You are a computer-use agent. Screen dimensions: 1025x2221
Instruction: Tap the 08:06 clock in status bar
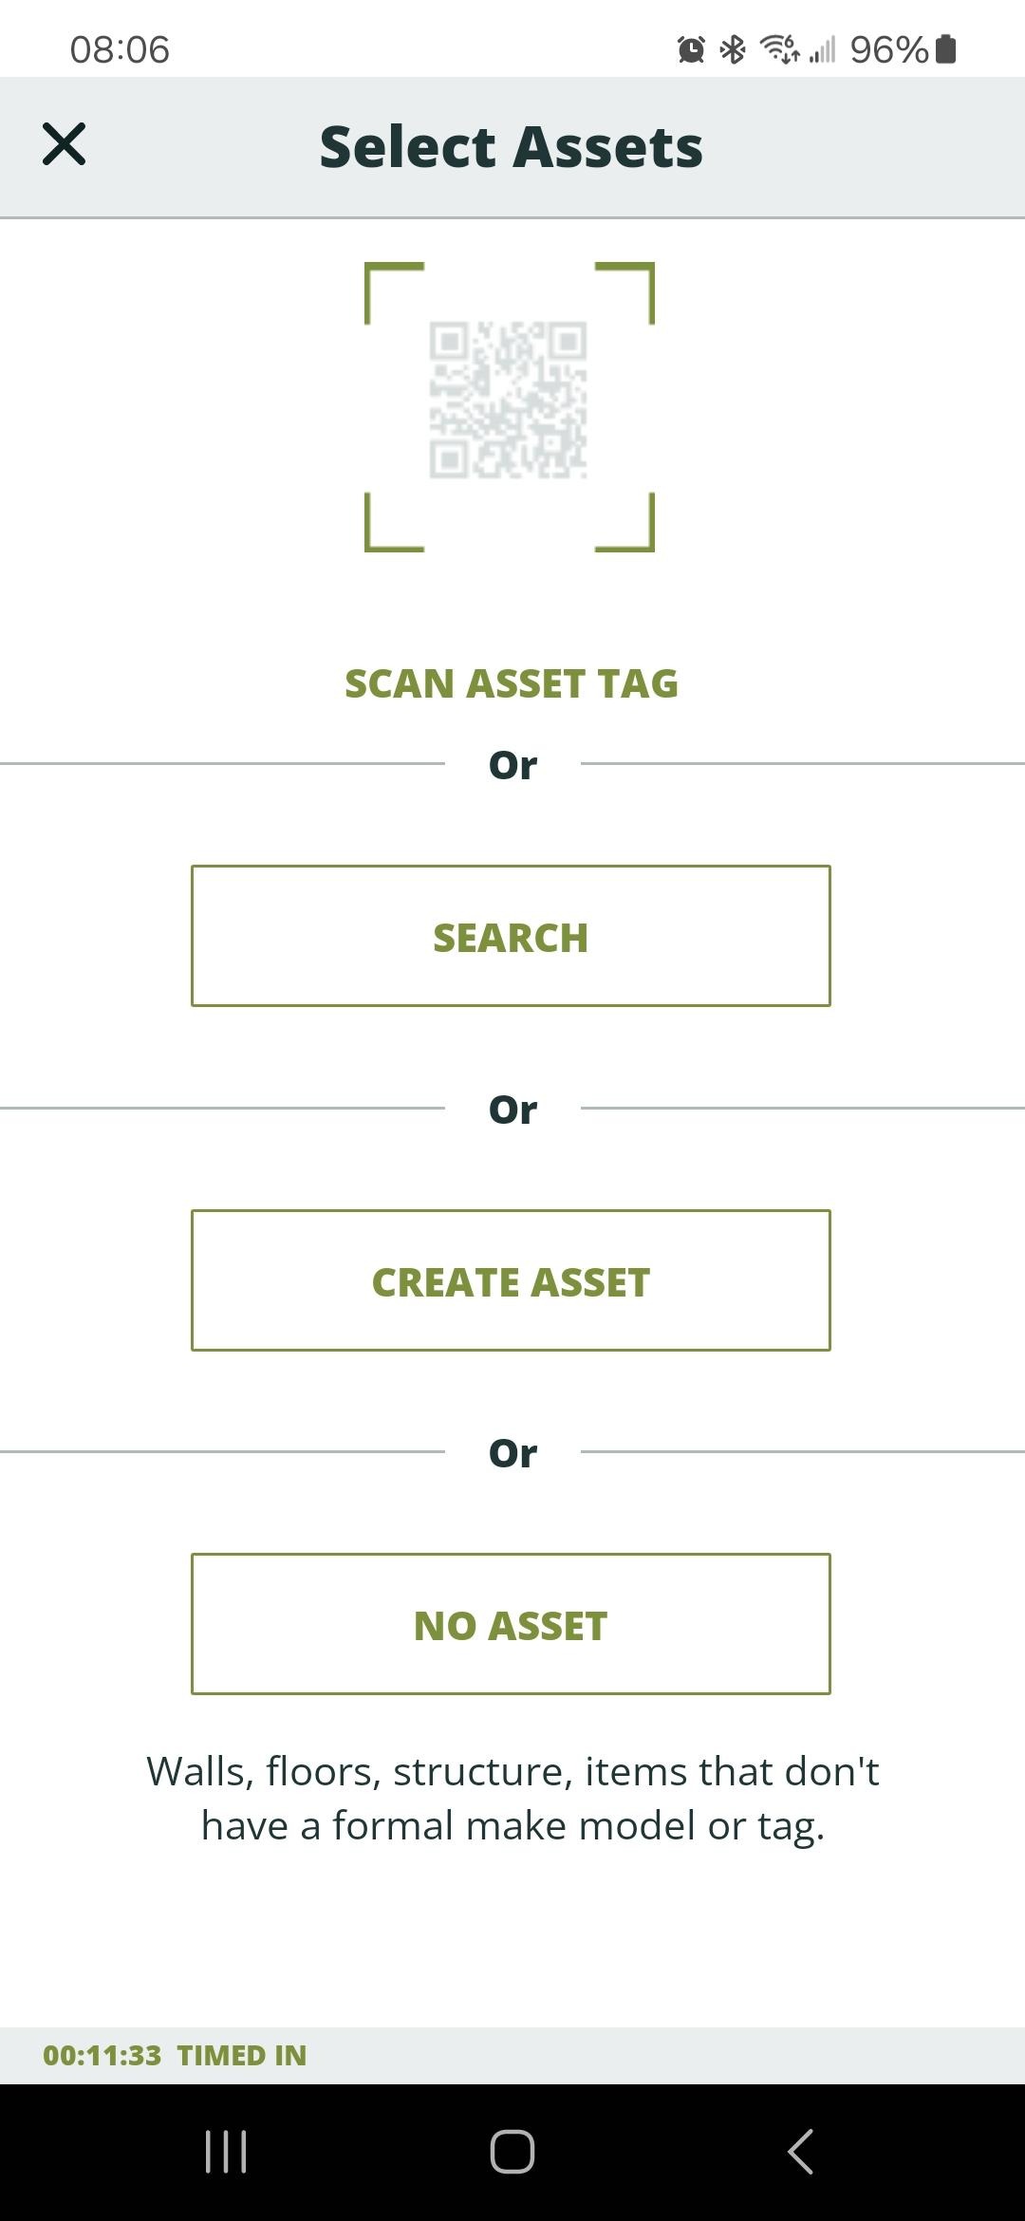[120, 49]
